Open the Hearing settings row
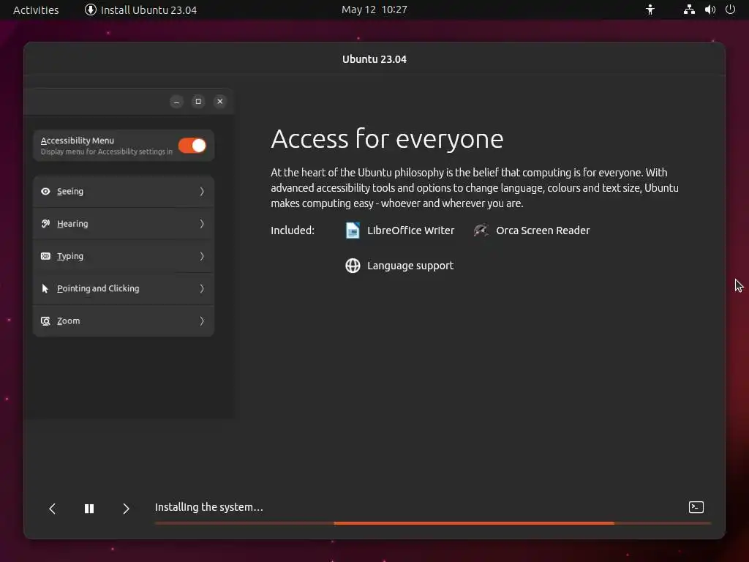Viewport: 749px width, 562px height. tap(124, 224)
